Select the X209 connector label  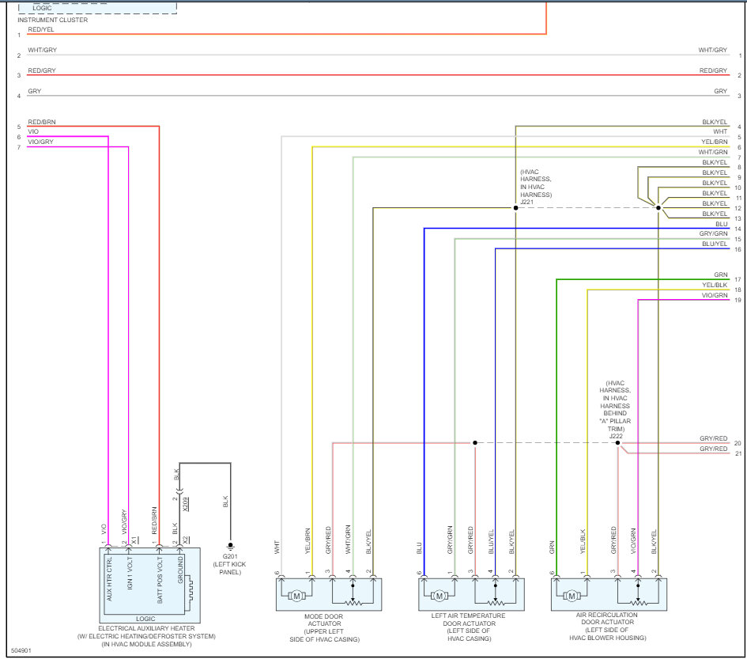pos(185,504)
